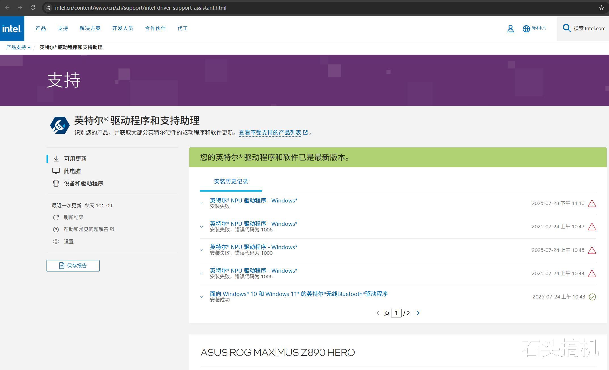Reload the page in browser toolbar

tap(33, 8)
